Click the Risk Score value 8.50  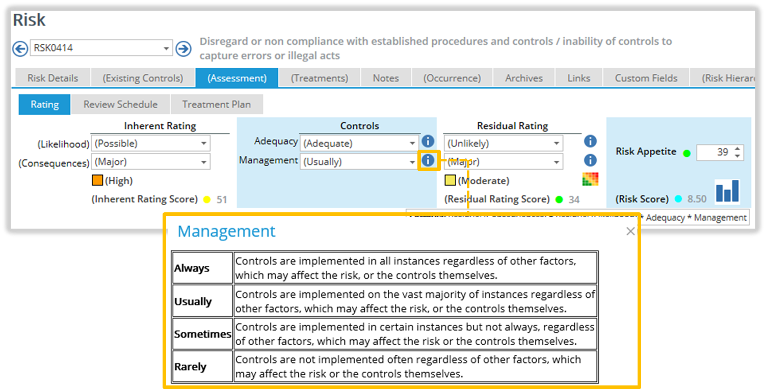[x=697, y=199]
